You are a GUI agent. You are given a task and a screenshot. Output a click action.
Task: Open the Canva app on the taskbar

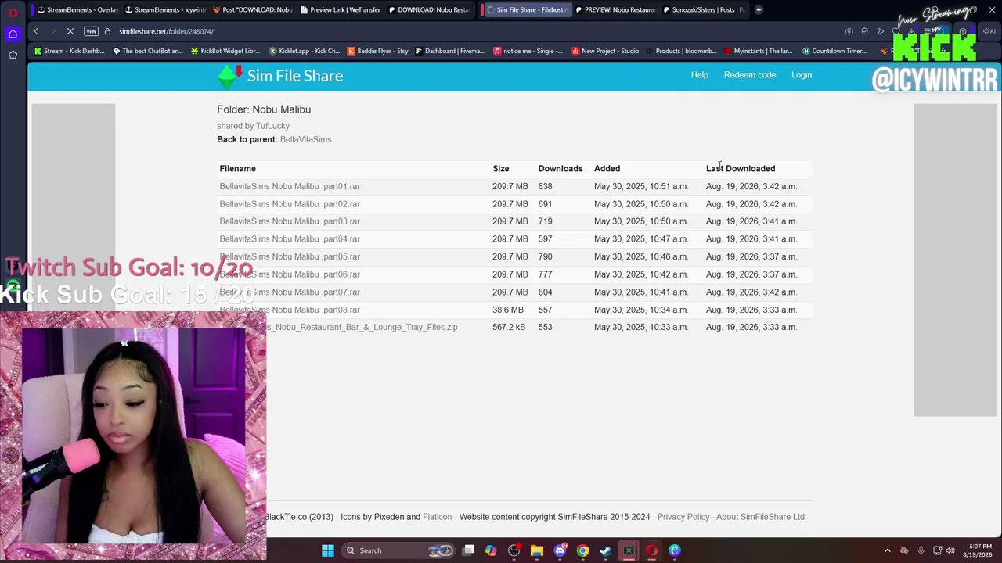674,550
